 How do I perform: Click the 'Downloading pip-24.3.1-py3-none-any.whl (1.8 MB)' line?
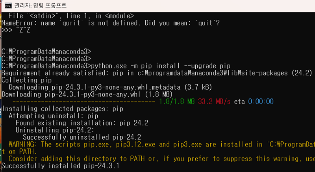coord(87,94)
